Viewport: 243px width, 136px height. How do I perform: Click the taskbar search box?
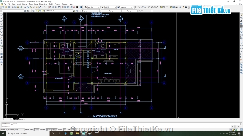(x=28, y=133)
